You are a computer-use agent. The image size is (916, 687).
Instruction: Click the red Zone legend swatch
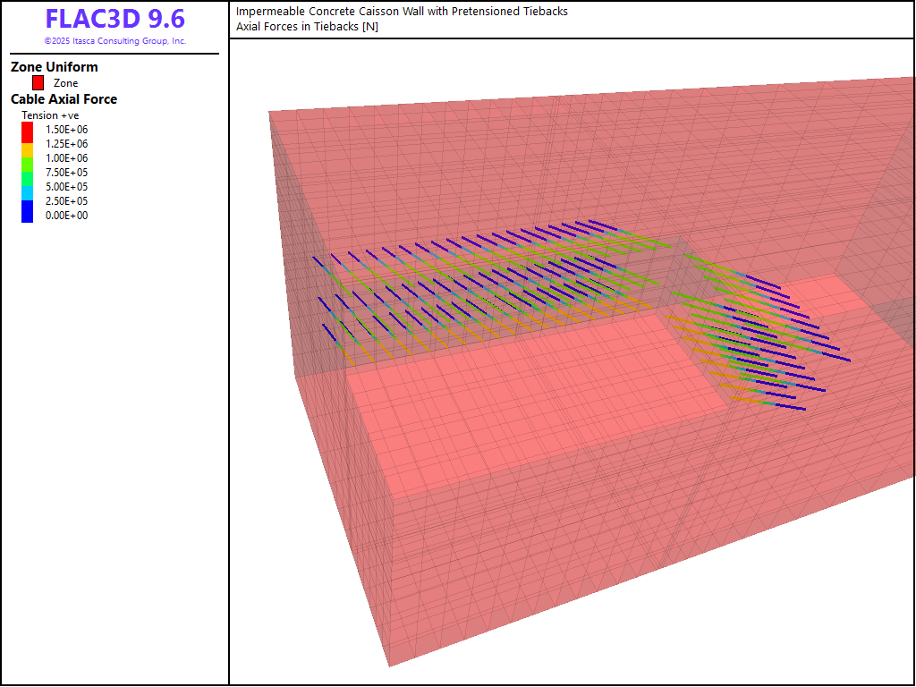pyautogui.click(x=38, y=82)
